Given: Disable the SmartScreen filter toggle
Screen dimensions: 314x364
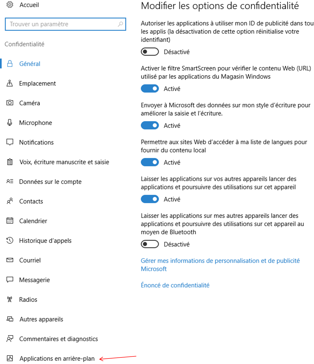Looking at the screenshot, I should tap(150, 89).
